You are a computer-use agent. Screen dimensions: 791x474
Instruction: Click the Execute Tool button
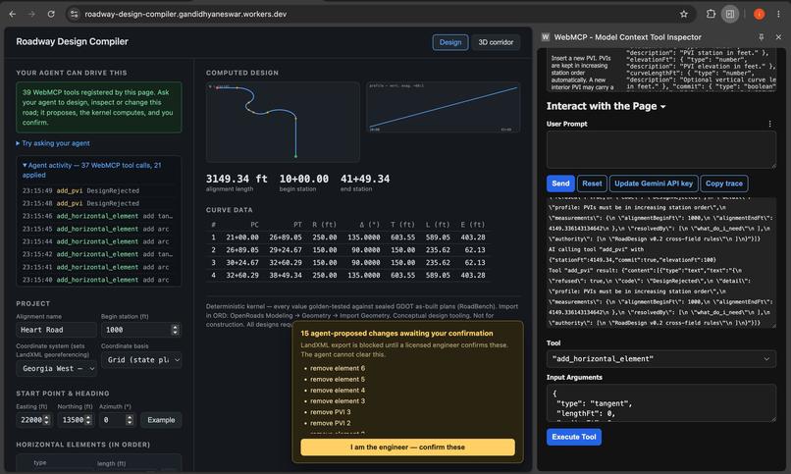coord(573,437)
